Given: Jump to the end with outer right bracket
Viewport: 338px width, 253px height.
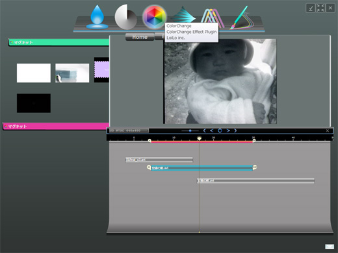Looking at the screenshot, I should pyautogui.click(x=235, y=130).
